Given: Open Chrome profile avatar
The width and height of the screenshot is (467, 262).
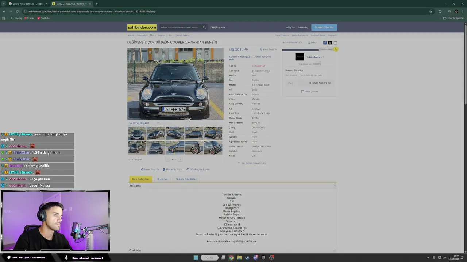Looking at the screenshot, I should click(x=456, y=11).
